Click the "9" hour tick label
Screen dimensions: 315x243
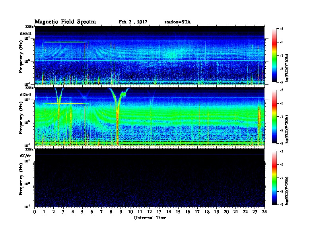(121, 212)
